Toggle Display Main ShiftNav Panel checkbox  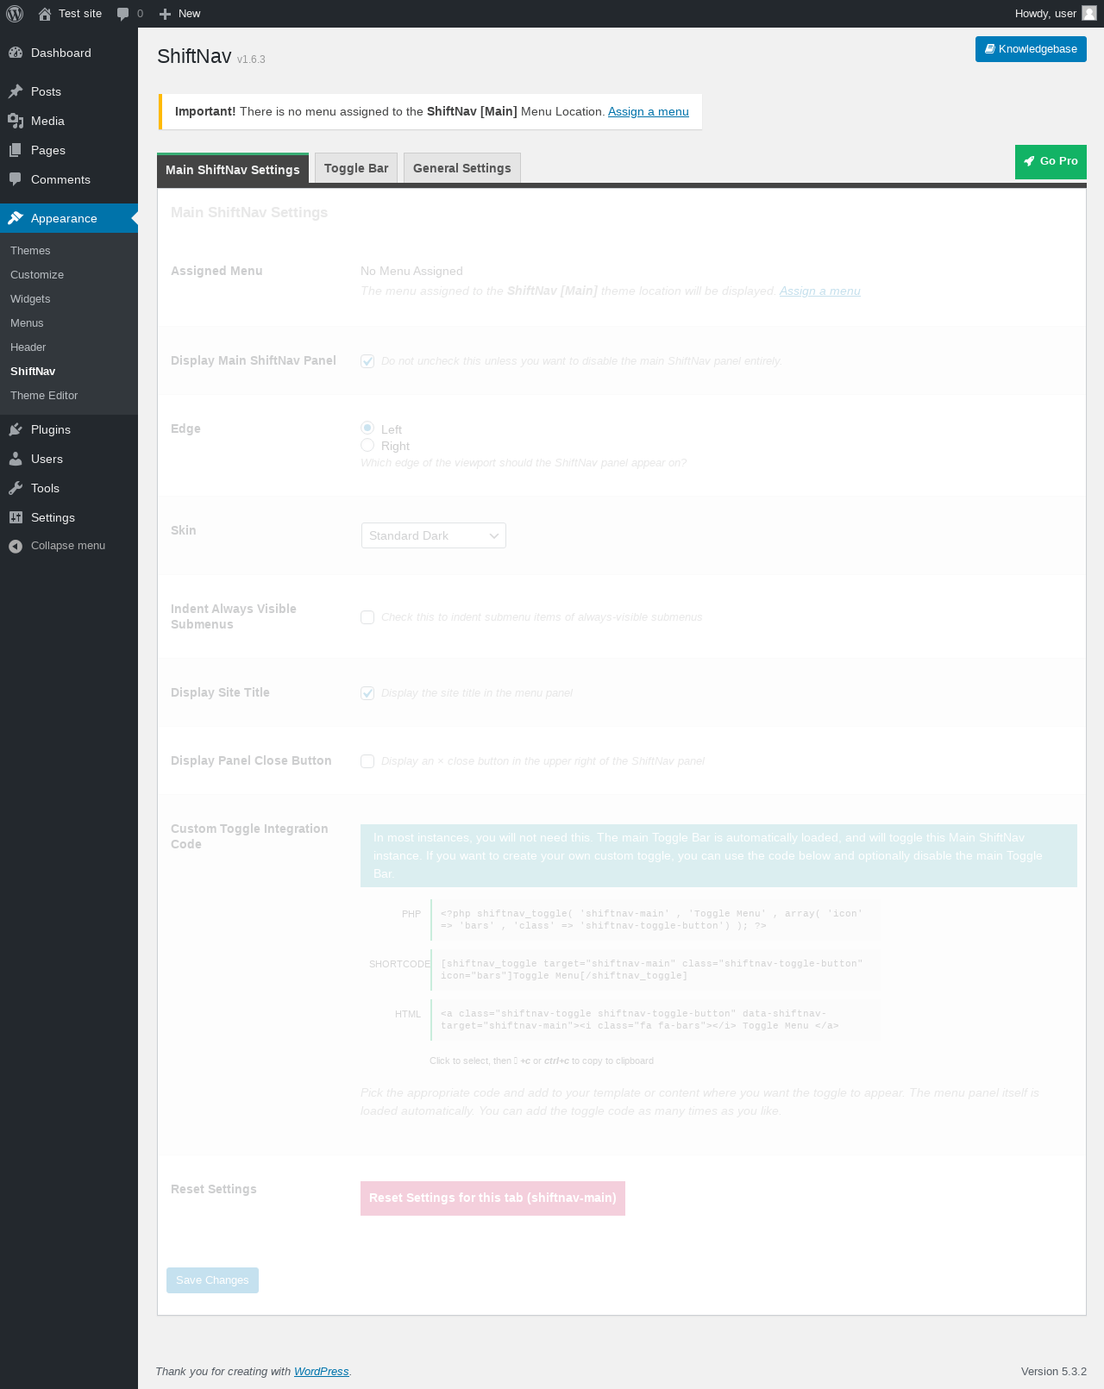(x=367, y=361)
